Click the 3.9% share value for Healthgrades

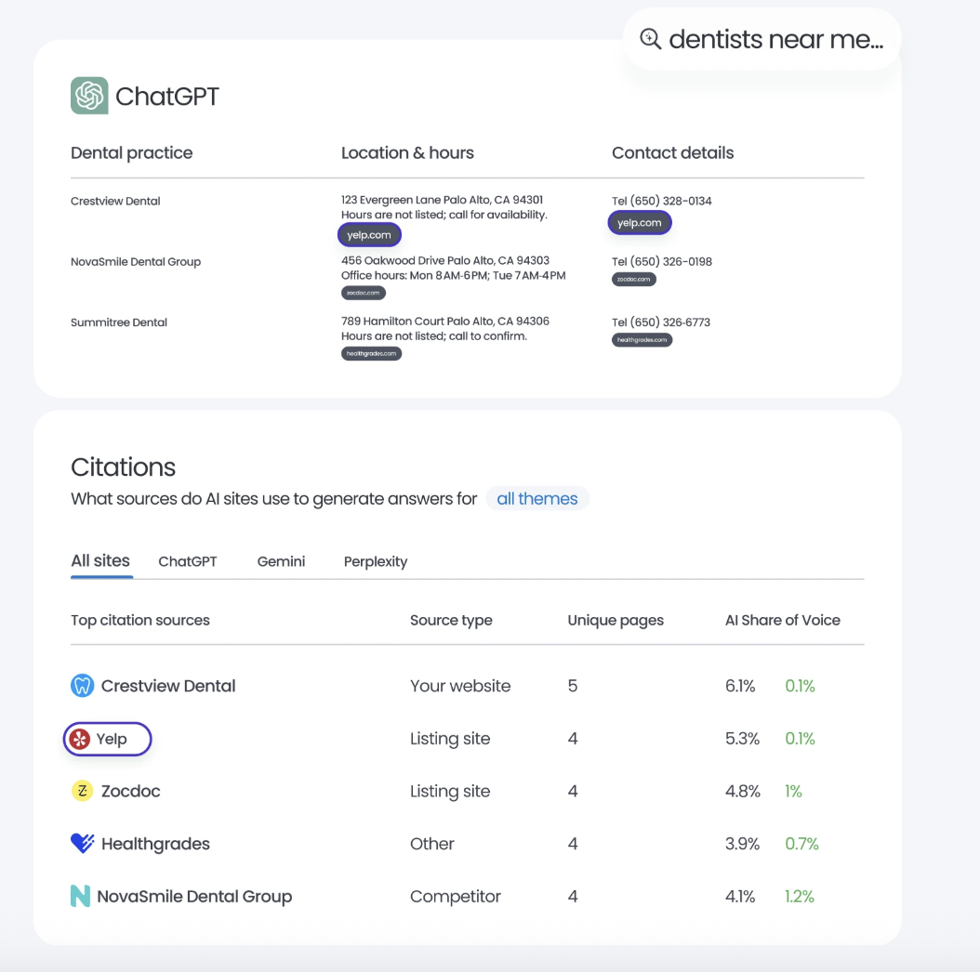click(743, 844)
